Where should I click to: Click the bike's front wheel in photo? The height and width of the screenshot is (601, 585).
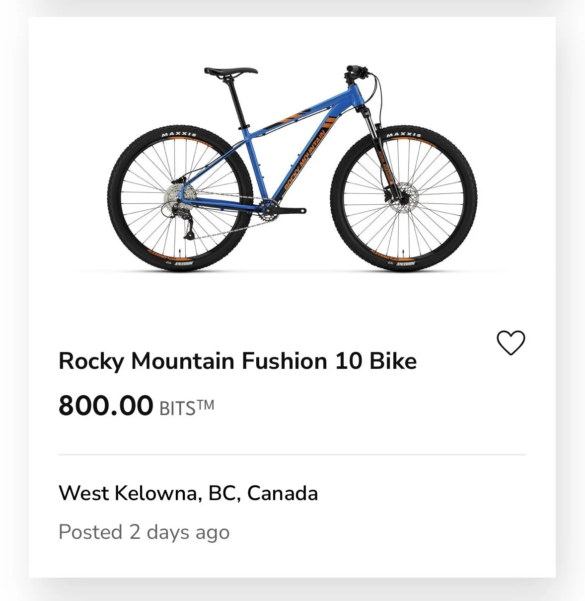pyautogui.click(x=404, y=197)
